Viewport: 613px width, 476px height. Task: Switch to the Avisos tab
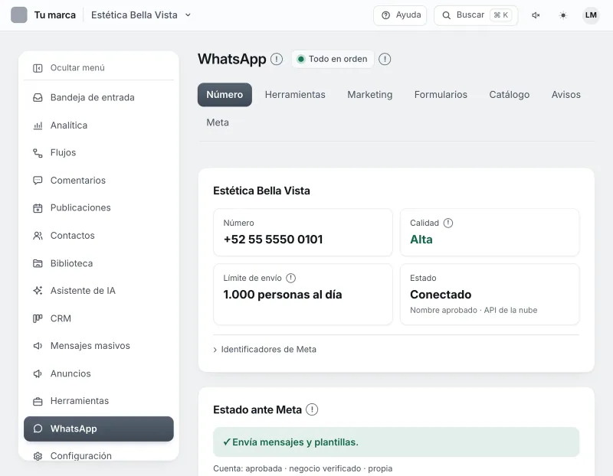(x=565, y=94)
